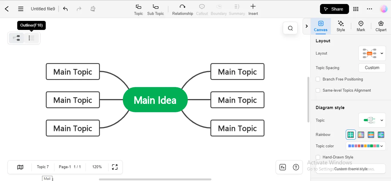
Task: Open the Topic diagram style dropdown
Action: point(372,120)
